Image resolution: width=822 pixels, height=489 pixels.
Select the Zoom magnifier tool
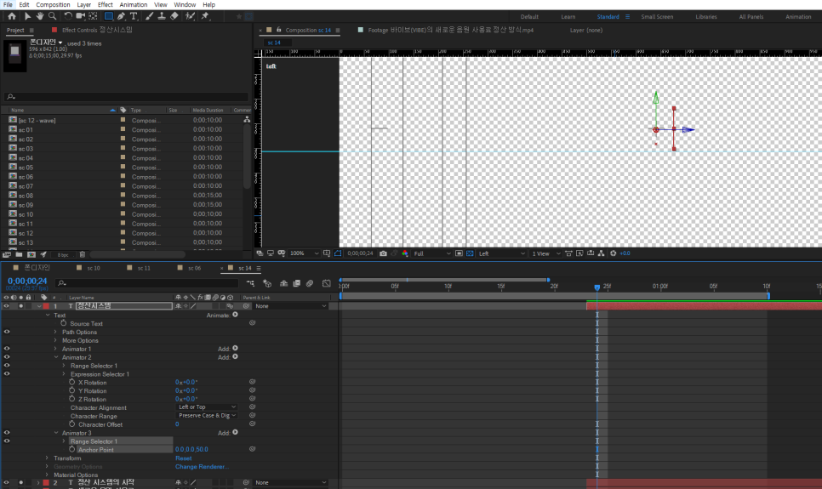tap(53, 16)
